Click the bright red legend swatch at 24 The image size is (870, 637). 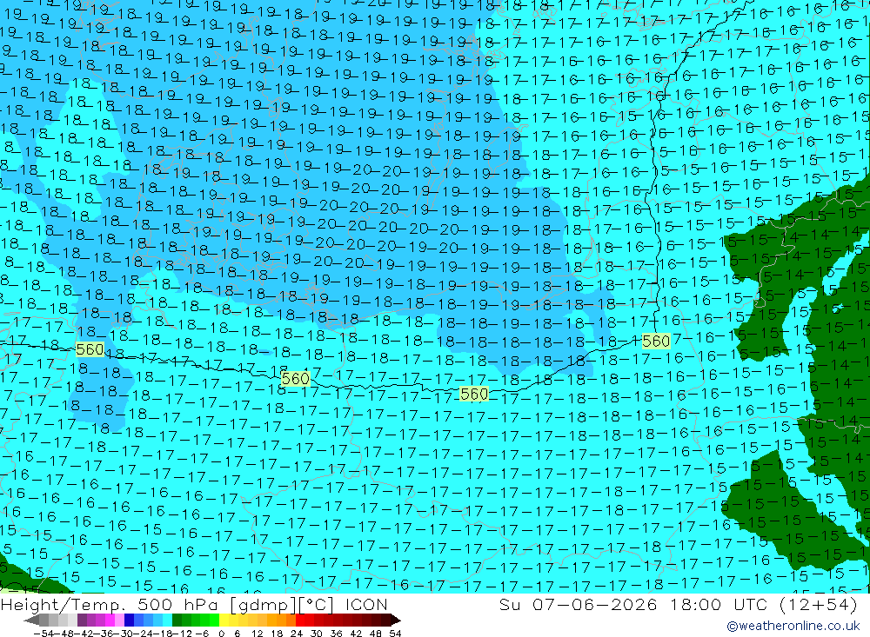tap(300, 620)
